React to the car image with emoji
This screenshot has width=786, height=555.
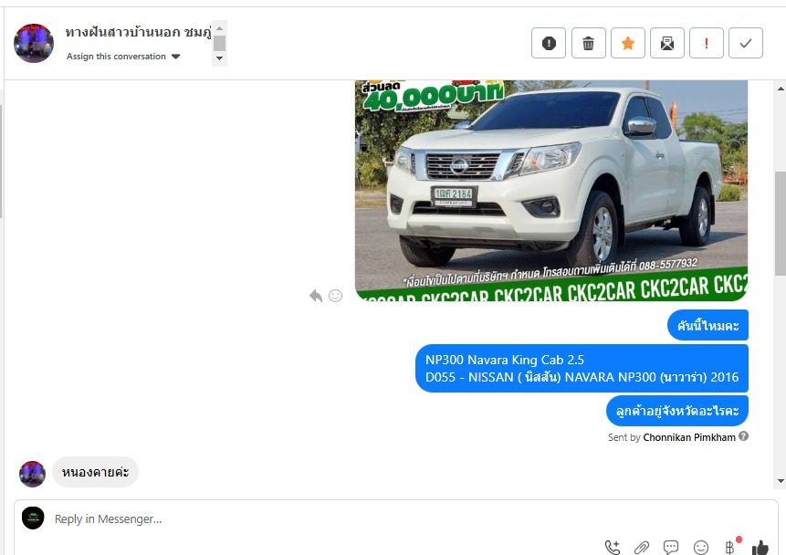click(335, 296)
